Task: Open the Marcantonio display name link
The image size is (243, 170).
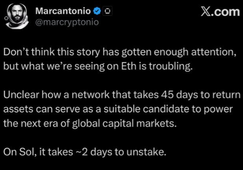Action: 63,11
